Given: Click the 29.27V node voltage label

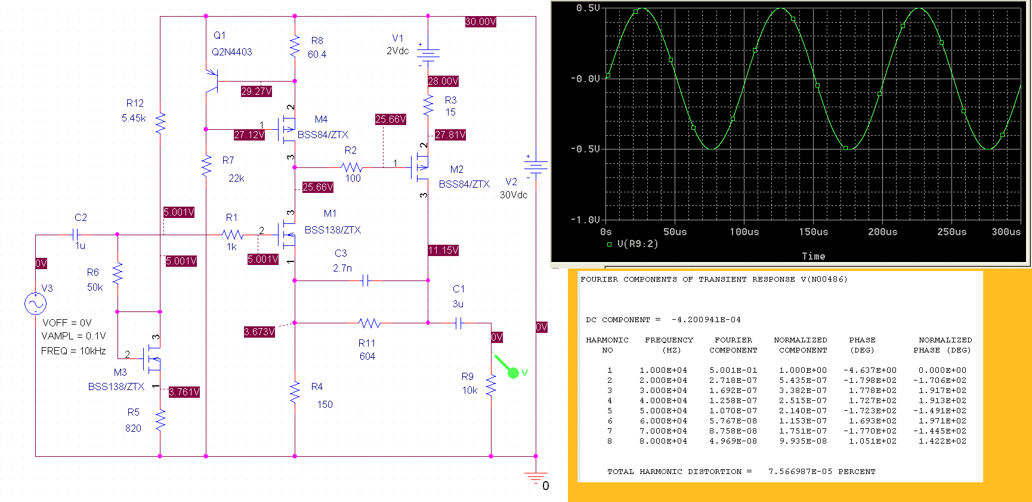Looking at the screenshot, I should 257,91.
